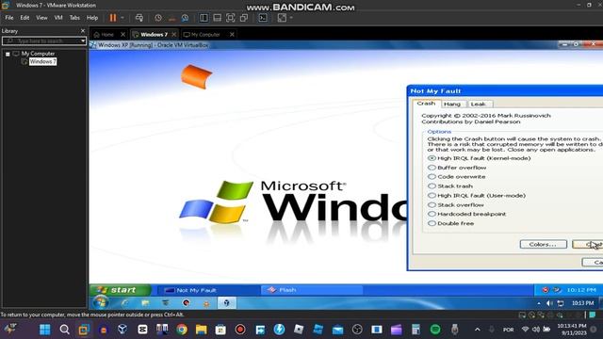Viewport: 603px width, 339px height.
Task: Select the Hardcoded breakpoint option
Action: coord(467,214)
